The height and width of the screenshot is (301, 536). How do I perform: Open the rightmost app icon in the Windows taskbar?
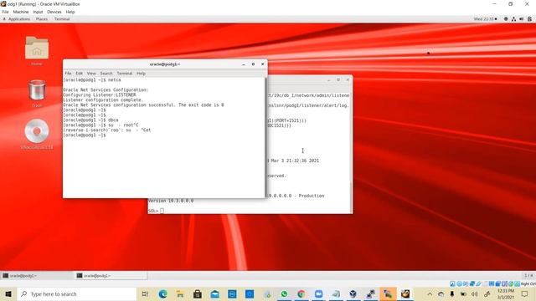pos(405,293)
